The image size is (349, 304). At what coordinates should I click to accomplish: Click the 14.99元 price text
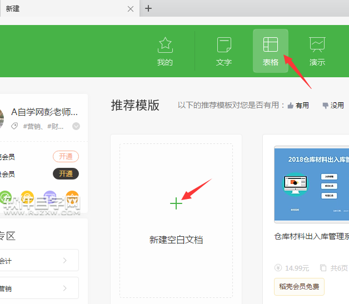297,268
